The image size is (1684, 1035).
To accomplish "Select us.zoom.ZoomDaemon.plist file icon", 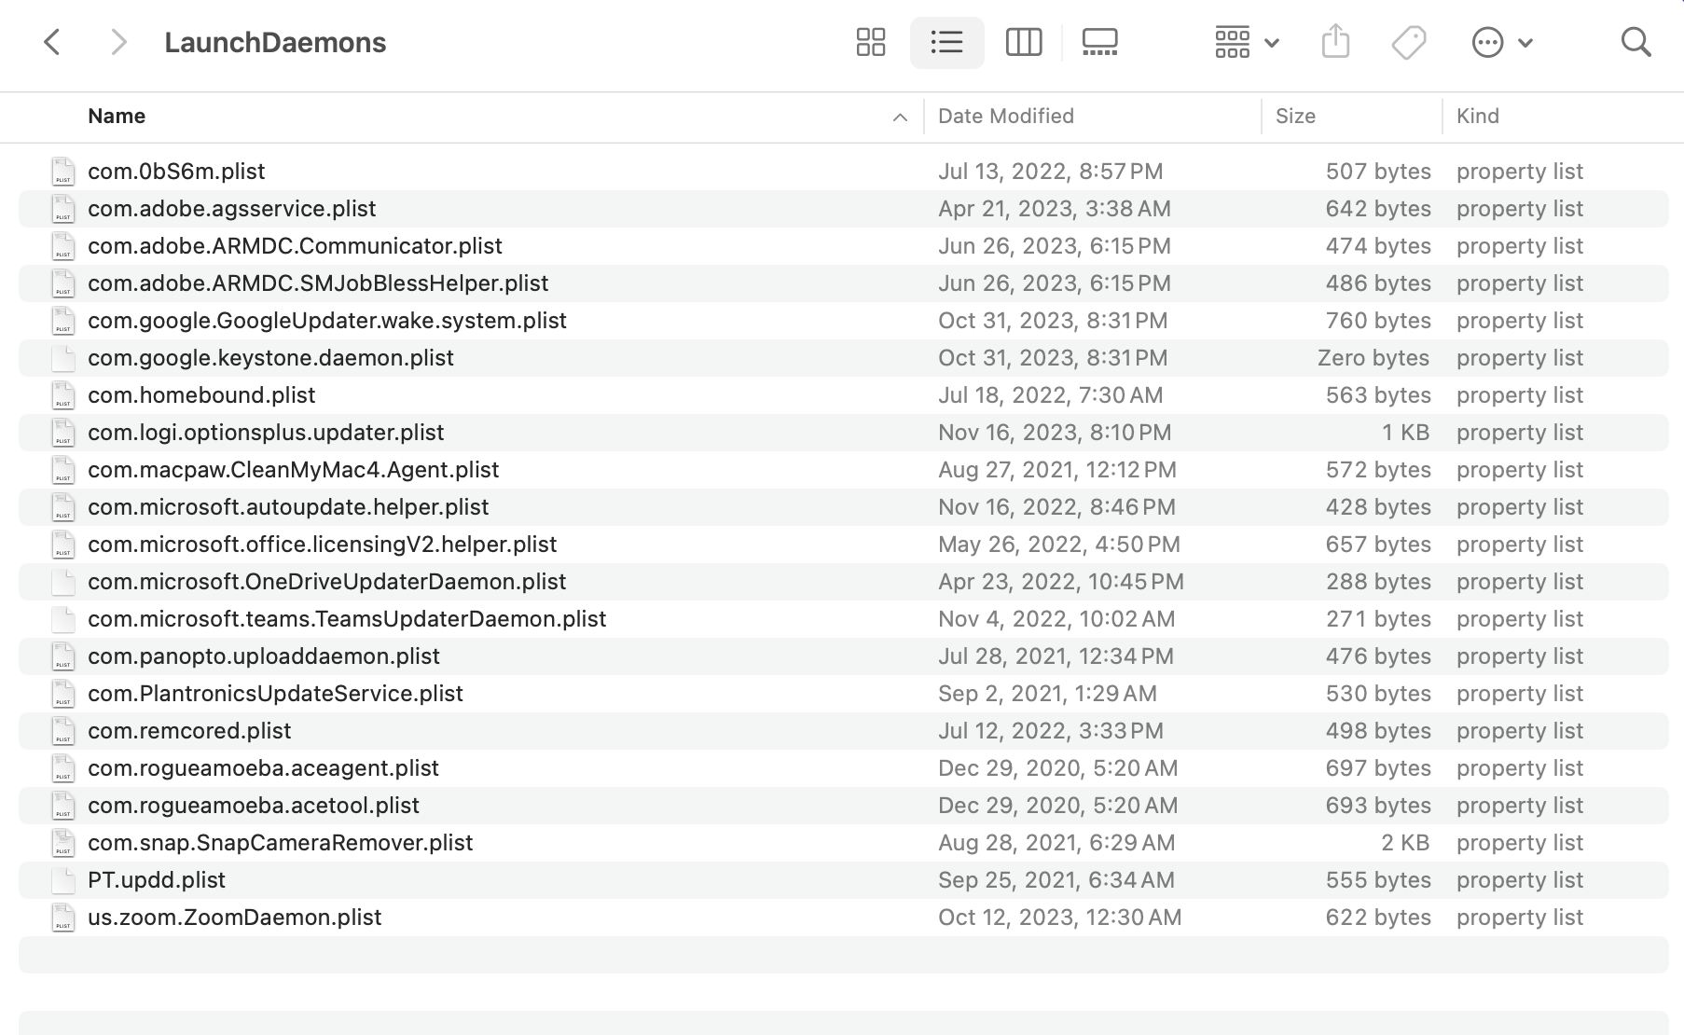I will coord(63,918).
